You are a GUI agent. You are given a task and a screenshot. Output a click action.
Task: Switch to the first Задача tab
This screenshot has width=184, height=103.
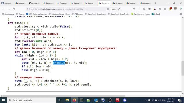[x=20, y=3]
